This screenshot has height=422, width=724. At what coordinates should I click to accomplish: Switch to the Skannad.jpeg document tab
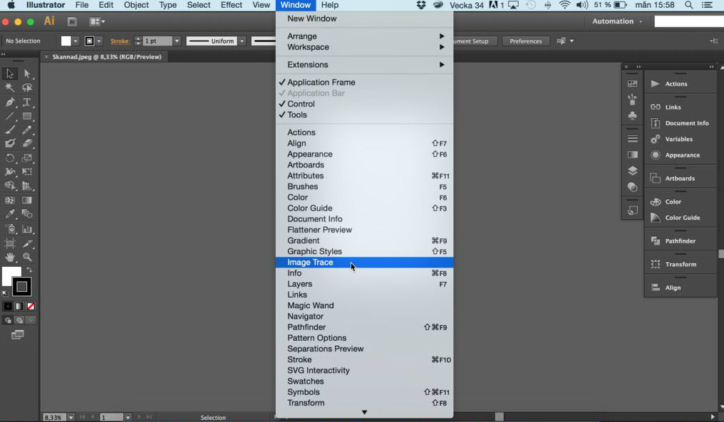click(x=107, y=57)
